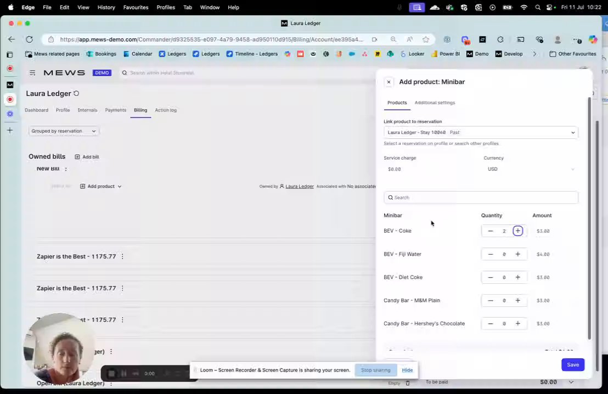Screen dimensions: 608x394
Task: Open the Develop bookmark
Action: [509, 54]
